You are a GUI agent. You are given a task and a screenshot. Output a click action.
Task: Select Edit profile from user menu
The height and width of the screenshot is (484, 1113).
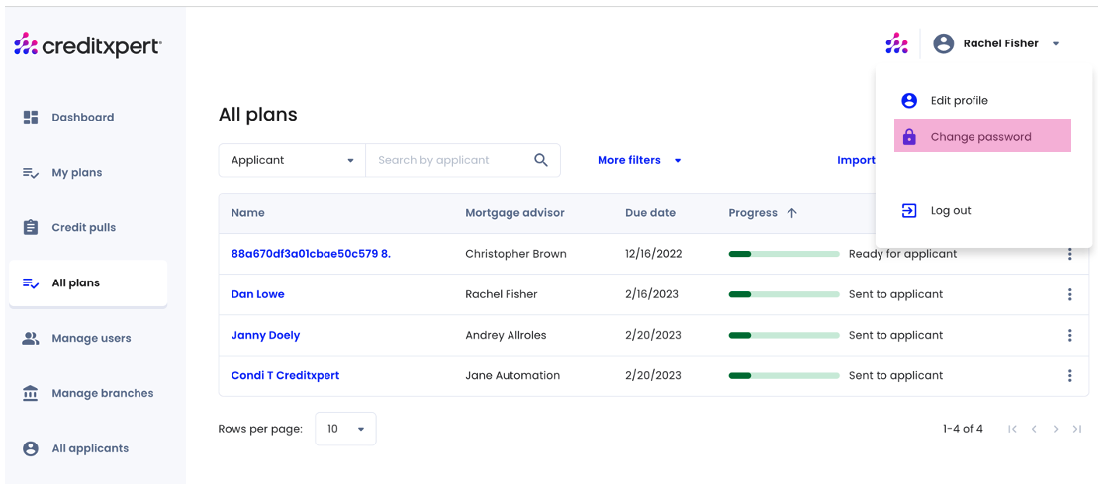point(982,100)
